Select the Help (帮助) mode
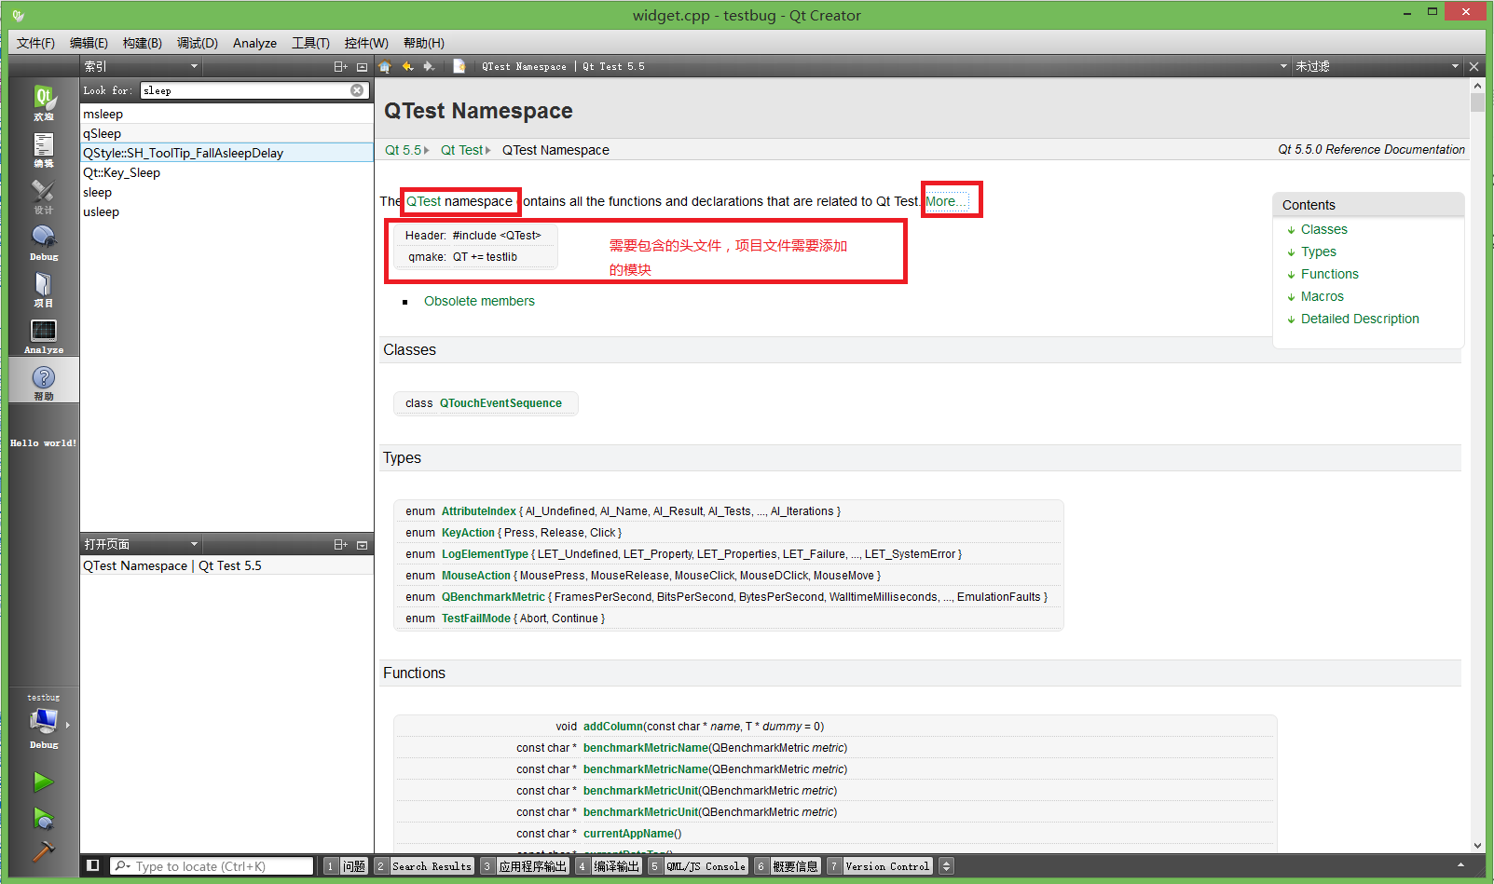Image resolution: width=1494 pixels, height=884 pixels. pyautogui.click(x=44, y=382)
